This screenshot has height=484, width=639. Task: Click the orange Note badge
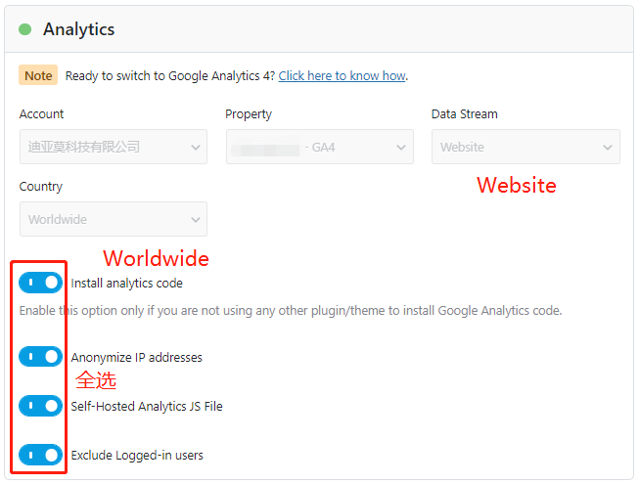[x=38, y=75]
